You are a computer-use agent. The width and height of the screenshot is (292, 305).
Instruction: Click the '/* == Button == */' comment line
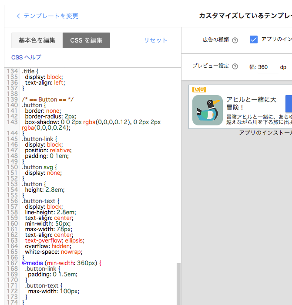click(x=48, y=99)
